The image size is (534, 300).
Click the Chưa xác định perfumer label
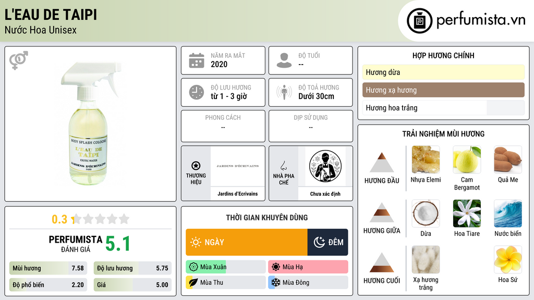point(325,194)
